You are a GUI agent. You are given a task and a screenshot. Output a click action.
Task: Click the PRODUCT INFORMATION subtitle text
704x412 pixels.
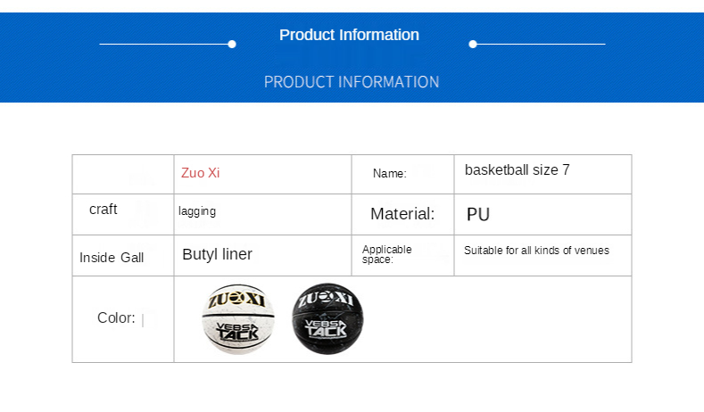click(x=352, y=82)
